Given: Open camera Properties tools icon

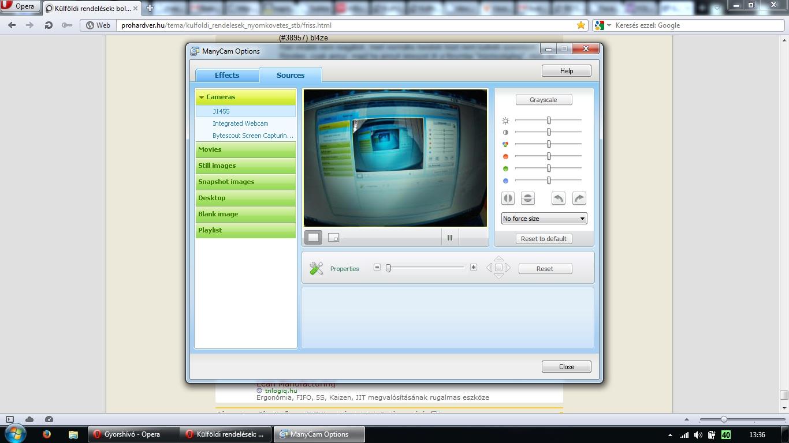Looking at the screenshot, I should pos(316,268).
